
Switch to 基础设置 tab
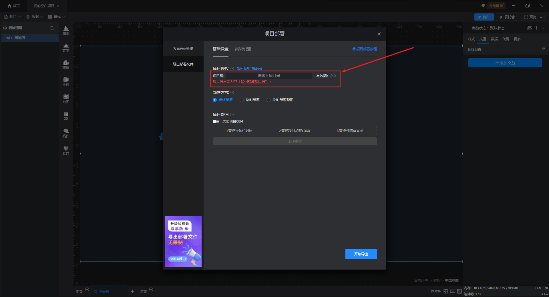pyautogui.click(x=220, y=49)
